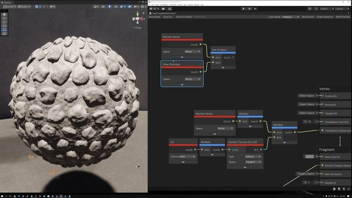The height and width of the screenshot is (198, 352).
Task: Click the Out(3) port on View Direction node
Action: [200, 72]
